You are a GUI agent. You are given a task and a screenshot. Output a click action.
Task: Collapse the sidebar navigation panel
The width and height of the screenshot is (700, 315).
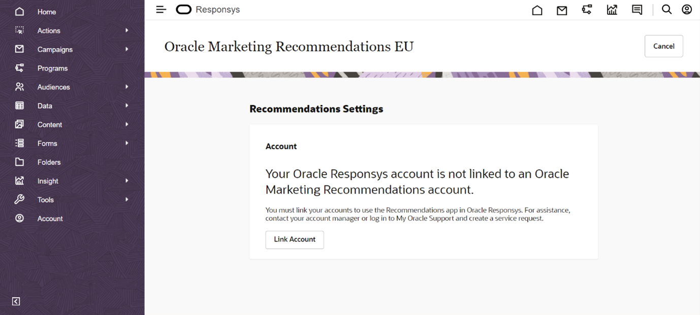[16, 301]
